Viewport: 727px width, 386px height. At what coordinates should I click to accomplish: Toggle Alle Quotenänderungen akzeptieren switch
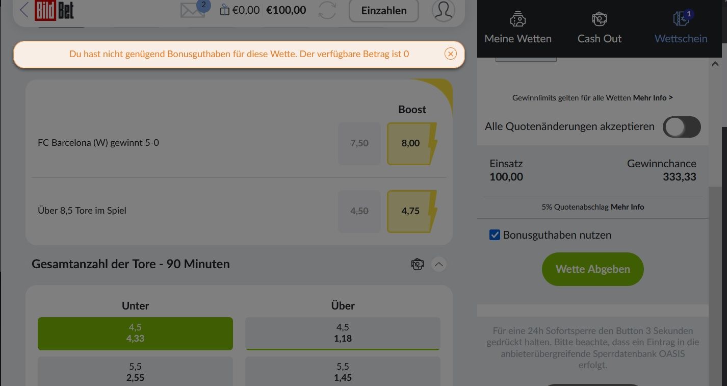[682, 127]
